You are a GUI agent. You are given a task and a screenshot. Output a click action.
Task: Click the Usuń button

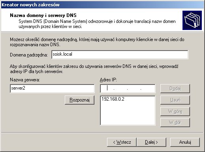coord(175,100)
